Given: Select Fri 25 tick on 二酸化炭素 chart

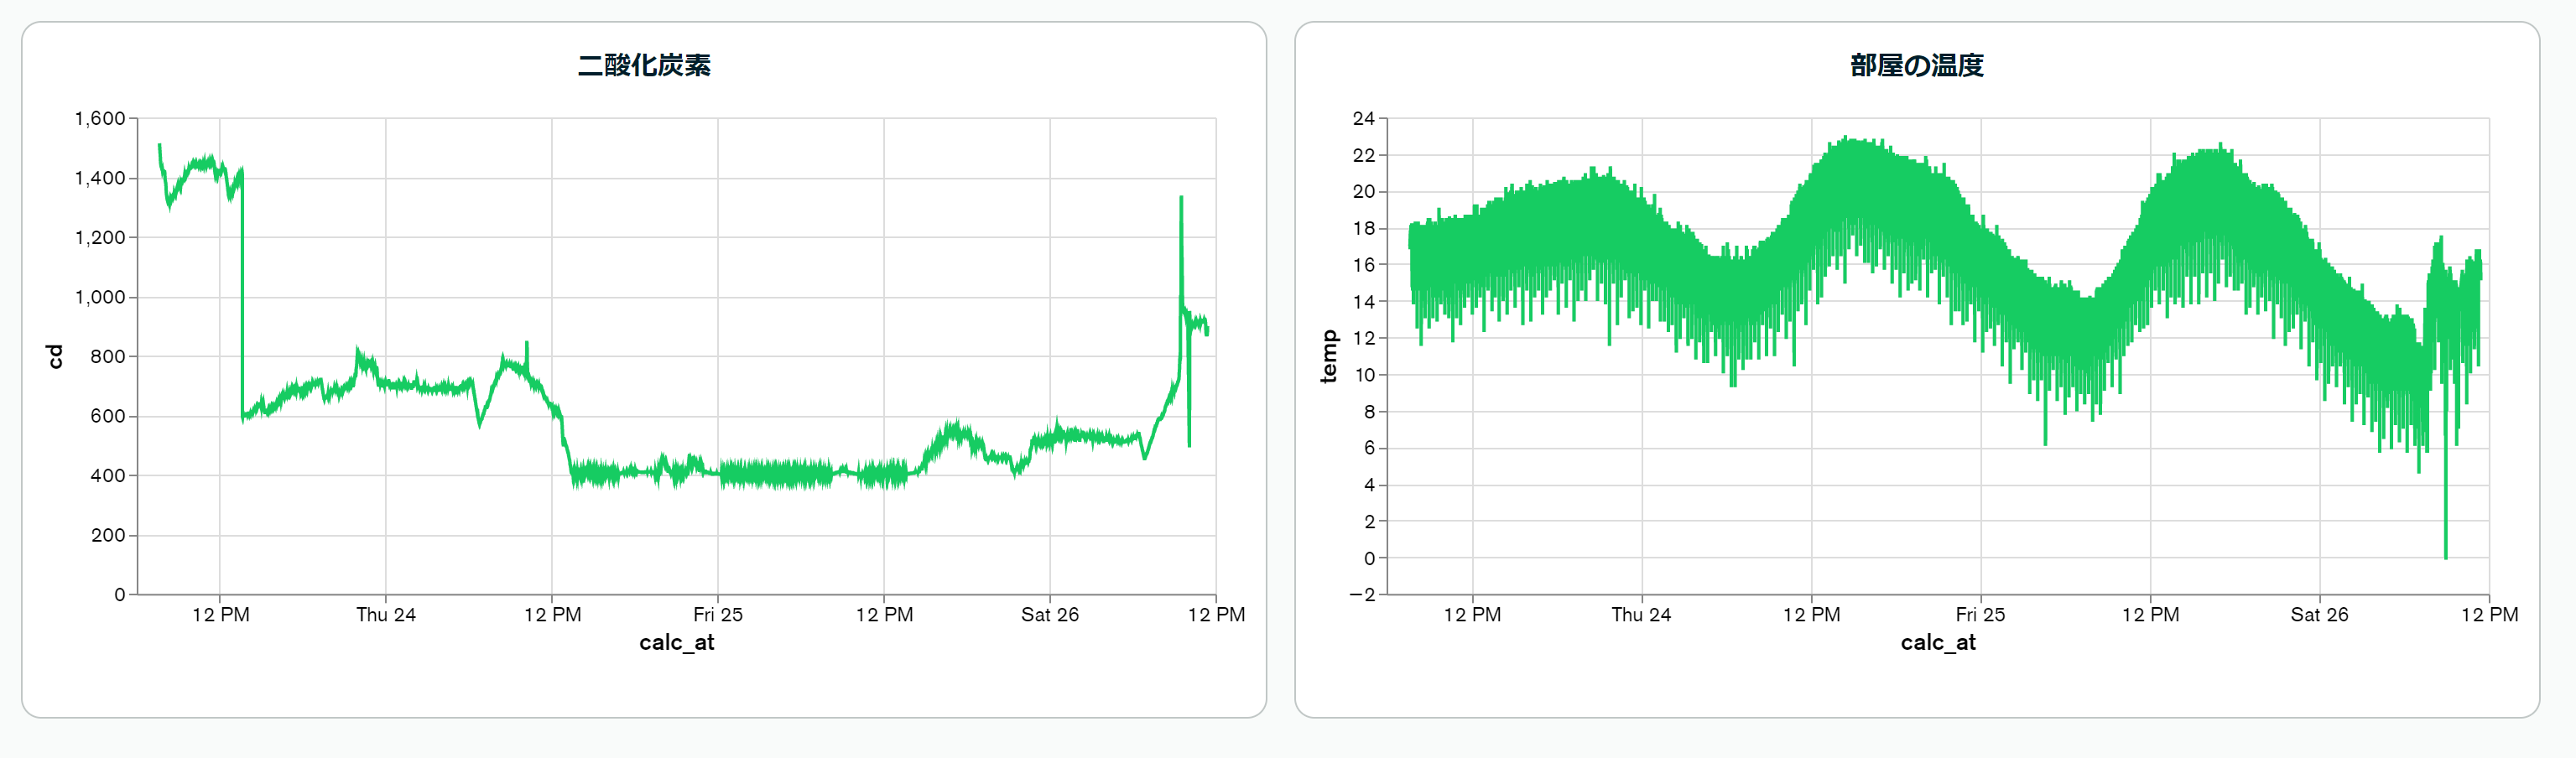Looking at the screenshot, I should [718, 614].
